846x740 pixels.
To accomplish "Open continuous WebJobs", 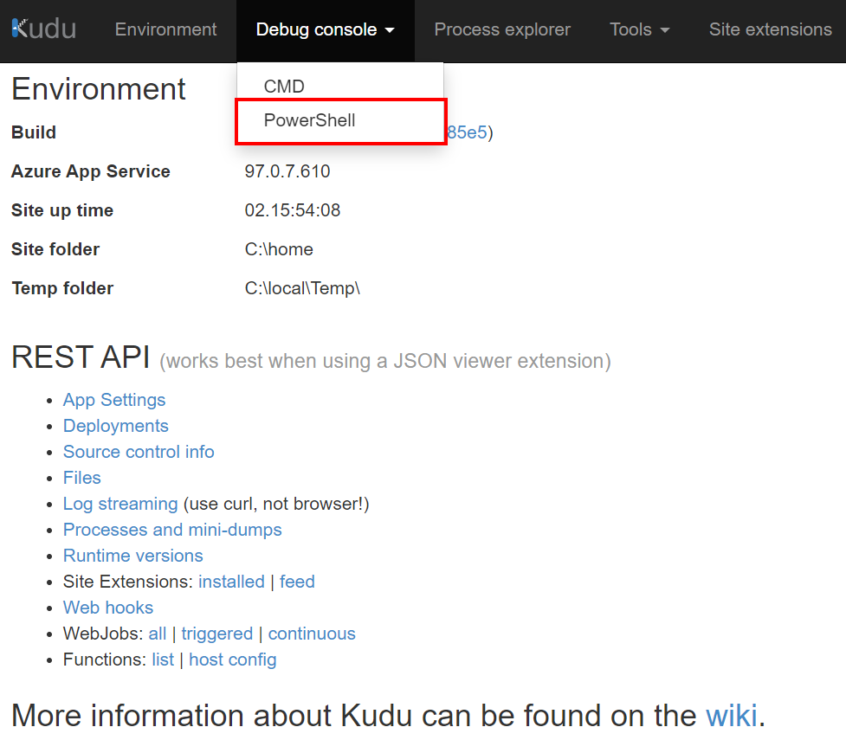I will point(311,634).
